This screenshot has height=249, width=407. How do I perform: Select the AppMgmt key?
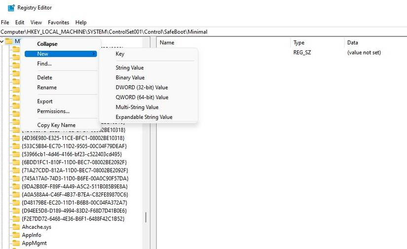pyautogui.click(x=34, y=243)
